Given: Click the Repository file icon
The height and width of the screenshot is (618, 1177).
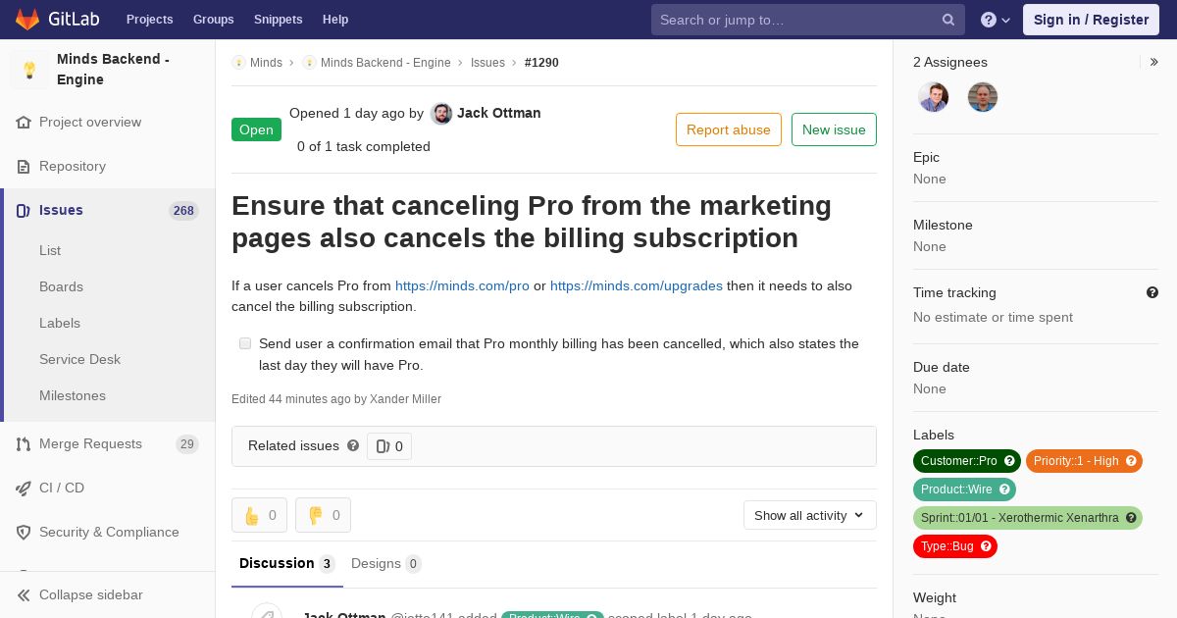Looking at the screenshot, I should click(x=24, y=167).
